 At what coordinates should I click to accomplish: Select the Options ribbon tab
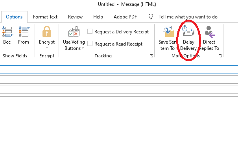pyautogui.click(x=14, y=17)
